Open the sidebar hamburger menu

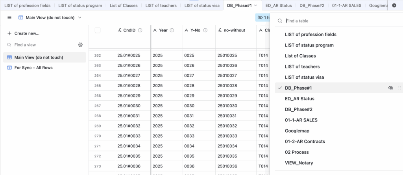coord(9,18)
